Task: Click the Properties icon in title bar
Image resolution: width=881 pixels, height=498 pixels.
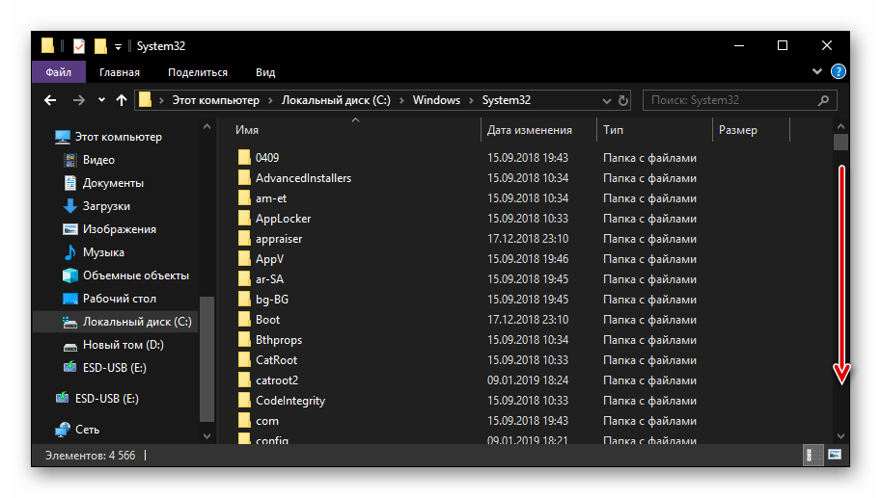Action: tap(79, 45)
